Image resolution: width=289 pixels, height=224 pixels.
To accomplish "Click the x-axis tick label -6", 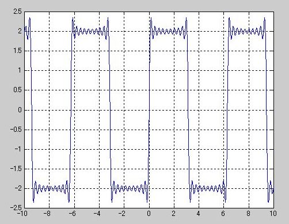I will (72, 214).
